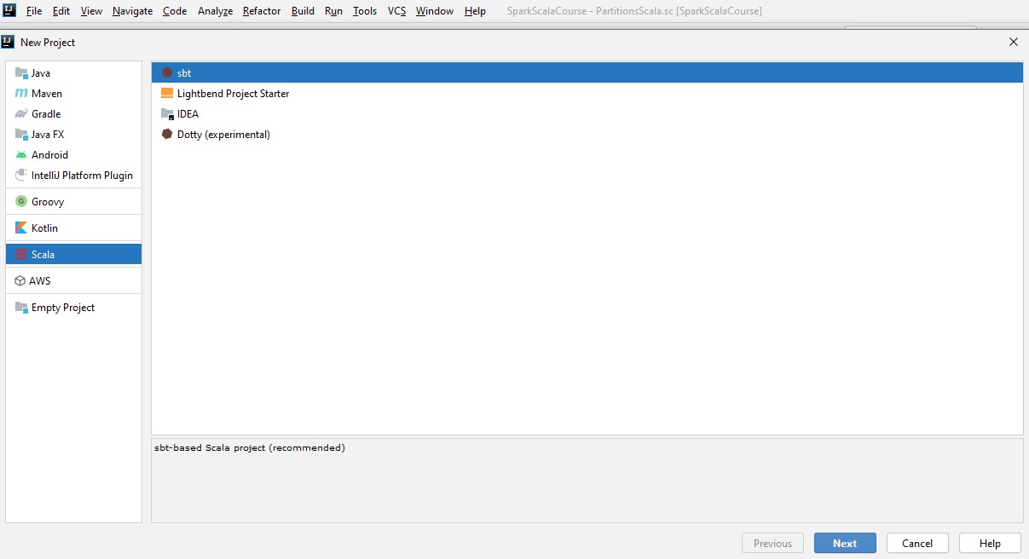Click the Empty Project folder icon
Viewport: 1029px width, 559px height.
[21, 308]
